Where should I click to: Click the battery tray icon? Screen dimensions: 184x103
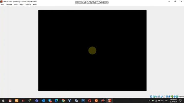coord(159,100)
